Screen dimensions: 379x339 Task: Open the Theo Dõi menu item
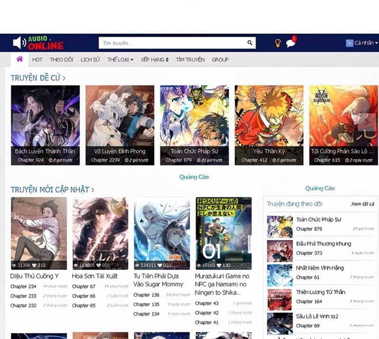[62, 60]
